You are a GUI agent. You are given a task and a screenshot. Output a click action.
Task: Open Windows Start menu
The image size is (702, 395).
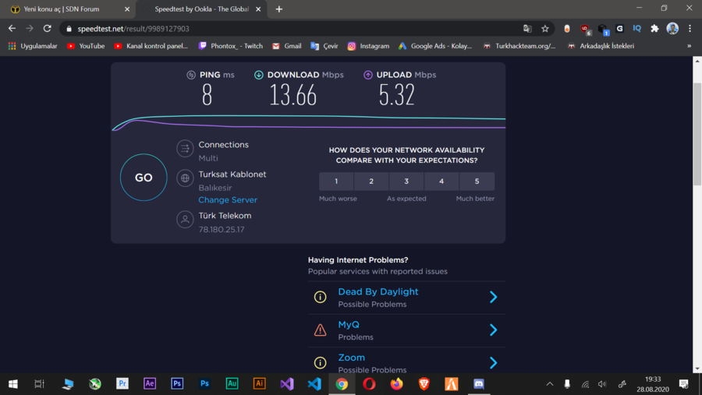(x=13, y=384)
